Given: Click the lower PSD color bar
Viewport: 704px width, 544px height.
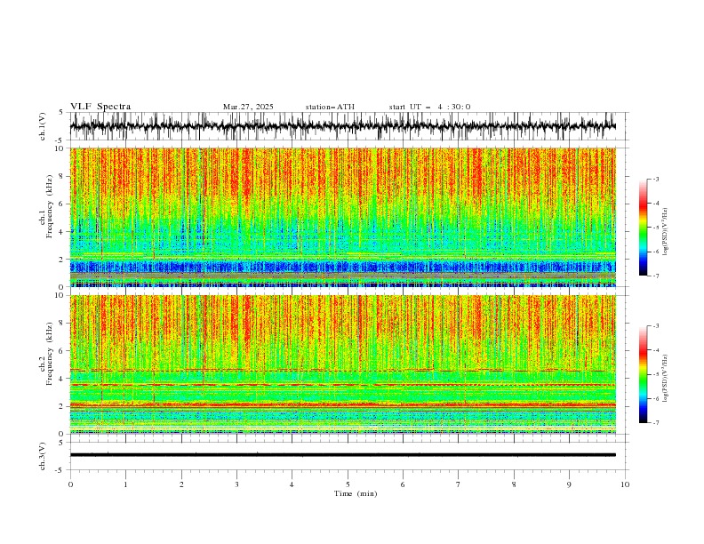Looking at the screenshot, I should point(643,374).
